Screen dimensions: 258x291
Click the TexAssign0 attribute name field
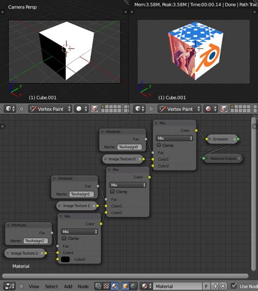(x=130, y=147)
